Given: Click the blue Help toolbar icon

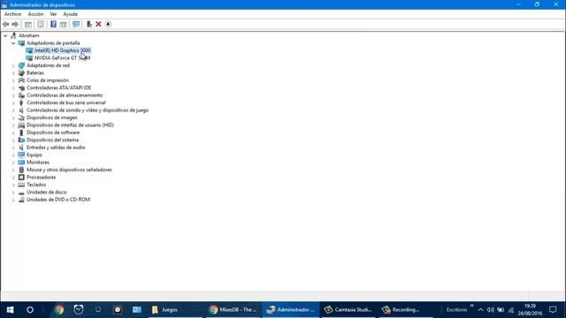Looking at the screenshot, I should pyautogui.click(x=53, y=24).
